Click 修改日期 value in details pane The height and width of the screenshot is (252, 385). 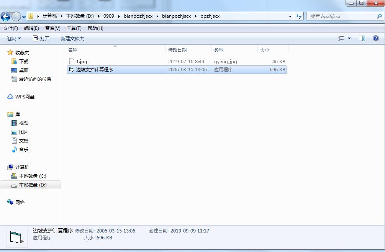point(116,231)
